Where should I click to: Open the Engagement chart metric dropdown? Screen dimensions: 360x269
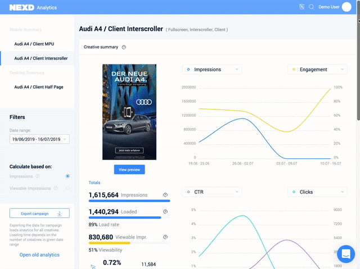tap(317, 70)
